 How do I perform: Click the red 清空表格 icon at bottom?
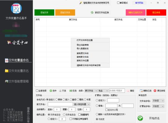pos(155,91)
